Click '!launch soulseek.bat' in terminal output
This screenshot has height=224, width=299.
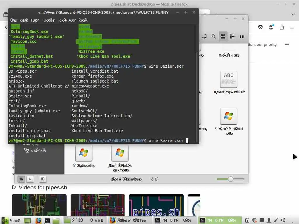coord(95,81)
